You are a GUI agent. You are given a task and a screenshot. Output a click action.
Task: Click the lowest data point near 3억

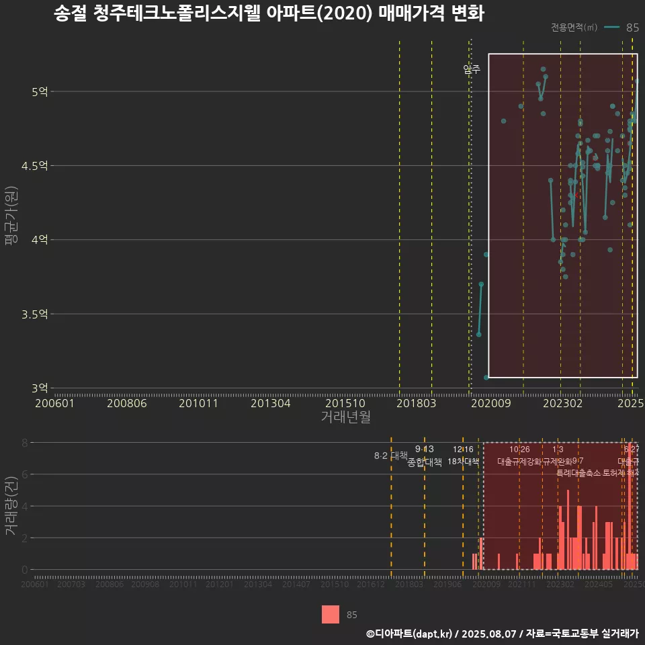[x=486, y=377]
